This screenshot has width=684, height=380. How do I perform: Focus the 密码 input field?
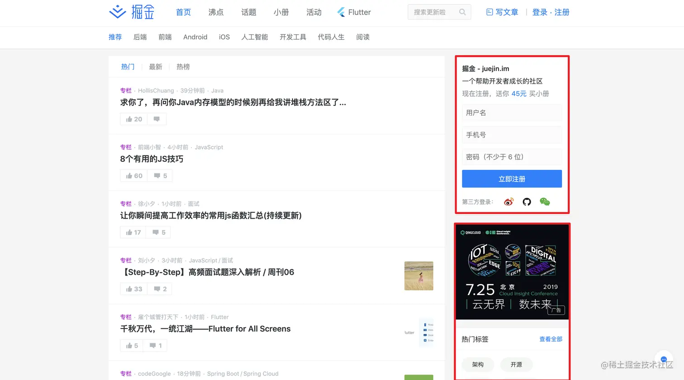click(x=512, y=157)
